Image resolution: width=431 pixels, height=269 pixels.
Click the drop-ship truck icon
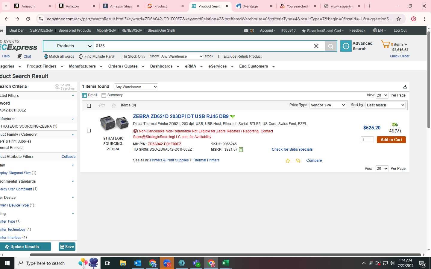pos(395,125)
